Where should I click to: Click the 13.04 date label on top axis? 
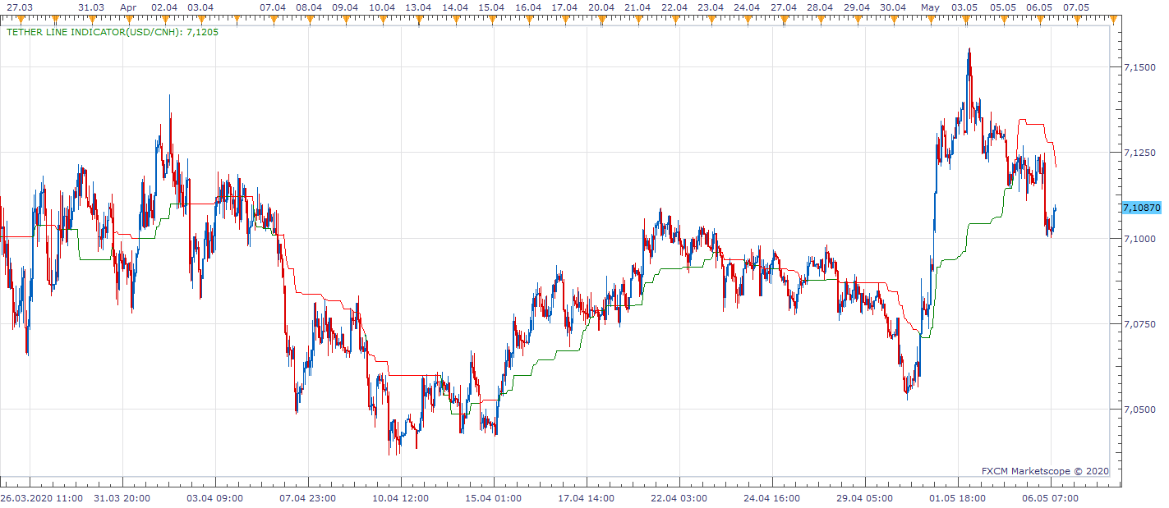[418, 7]
